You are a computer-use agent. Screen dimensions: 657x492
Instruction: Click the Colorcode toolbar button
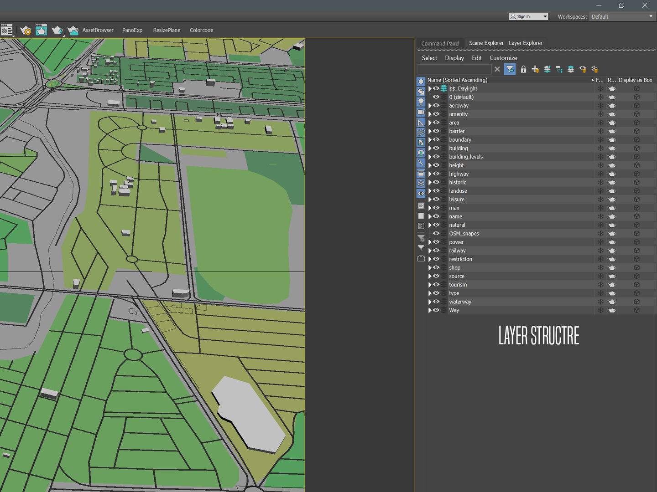(x=201, y=30)
